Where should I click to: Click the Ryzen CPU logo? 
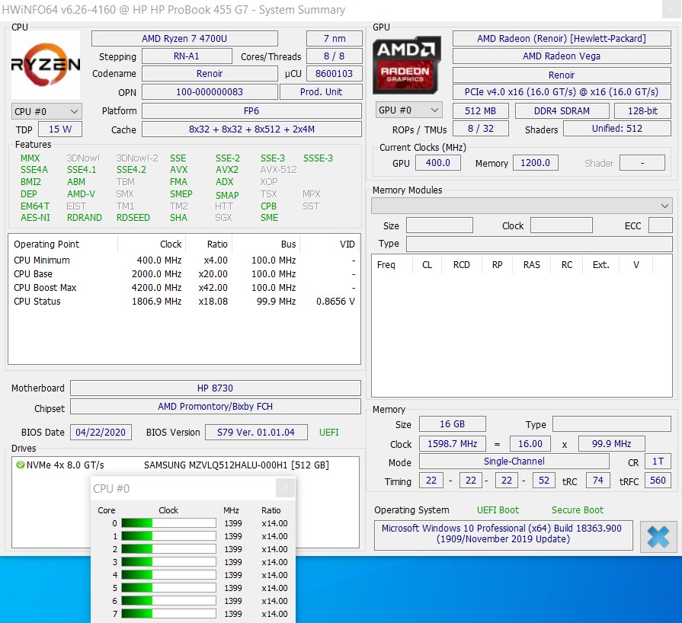coord(46,64)
